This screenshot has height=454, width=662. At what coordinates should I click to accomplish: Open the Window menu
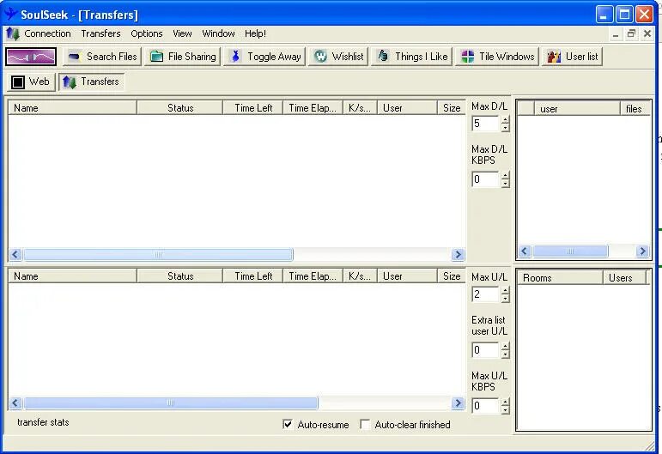[218, 33]
